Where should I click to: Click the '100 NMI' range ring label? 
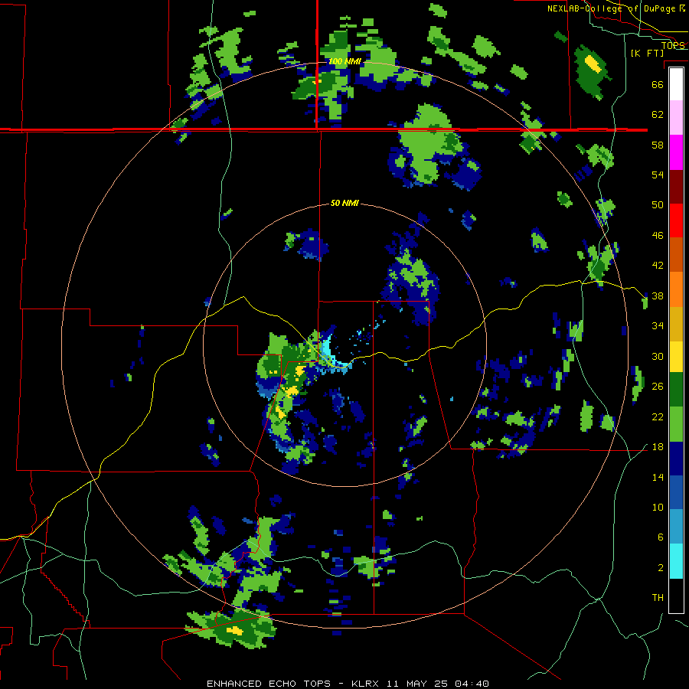click(345, 61)
